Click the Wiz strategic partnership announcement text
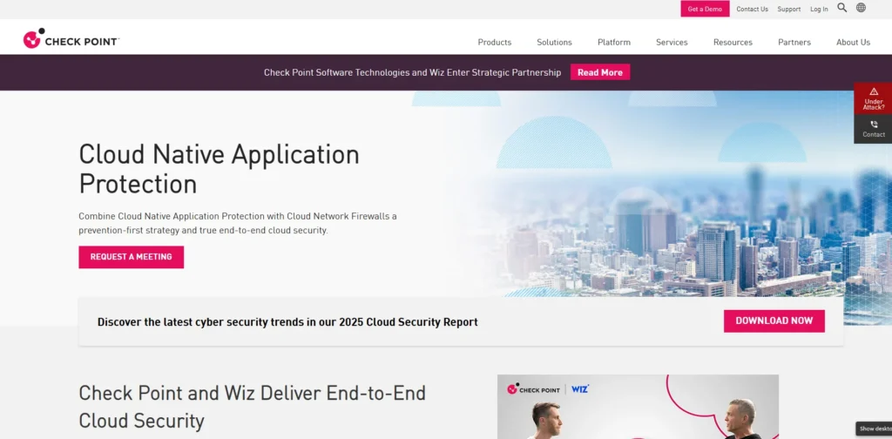The width and height of the screenshot is (892, 439). 412,73
